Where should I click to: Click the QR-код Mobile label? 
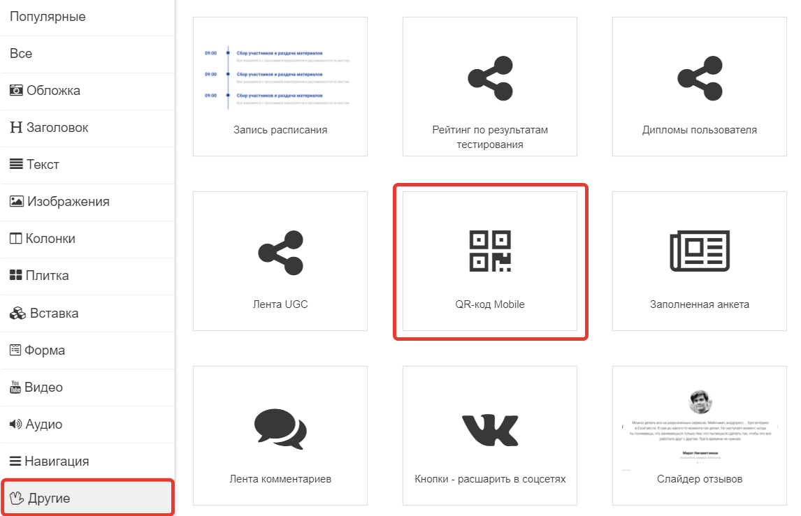(x=490, y=304)
